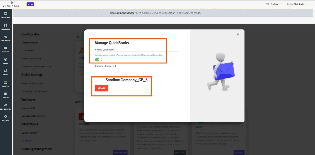Open Customize E-Mail Content
Image resolution: width=315 pixels, height=155 pixels.
click(x=34, y=91)
